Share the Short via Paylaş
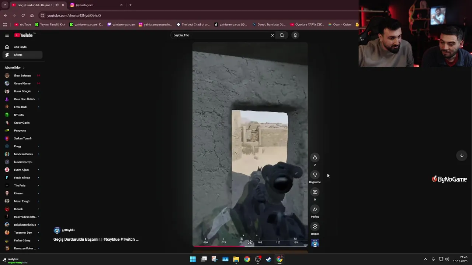The image size is (472, 265). point(315,209)
